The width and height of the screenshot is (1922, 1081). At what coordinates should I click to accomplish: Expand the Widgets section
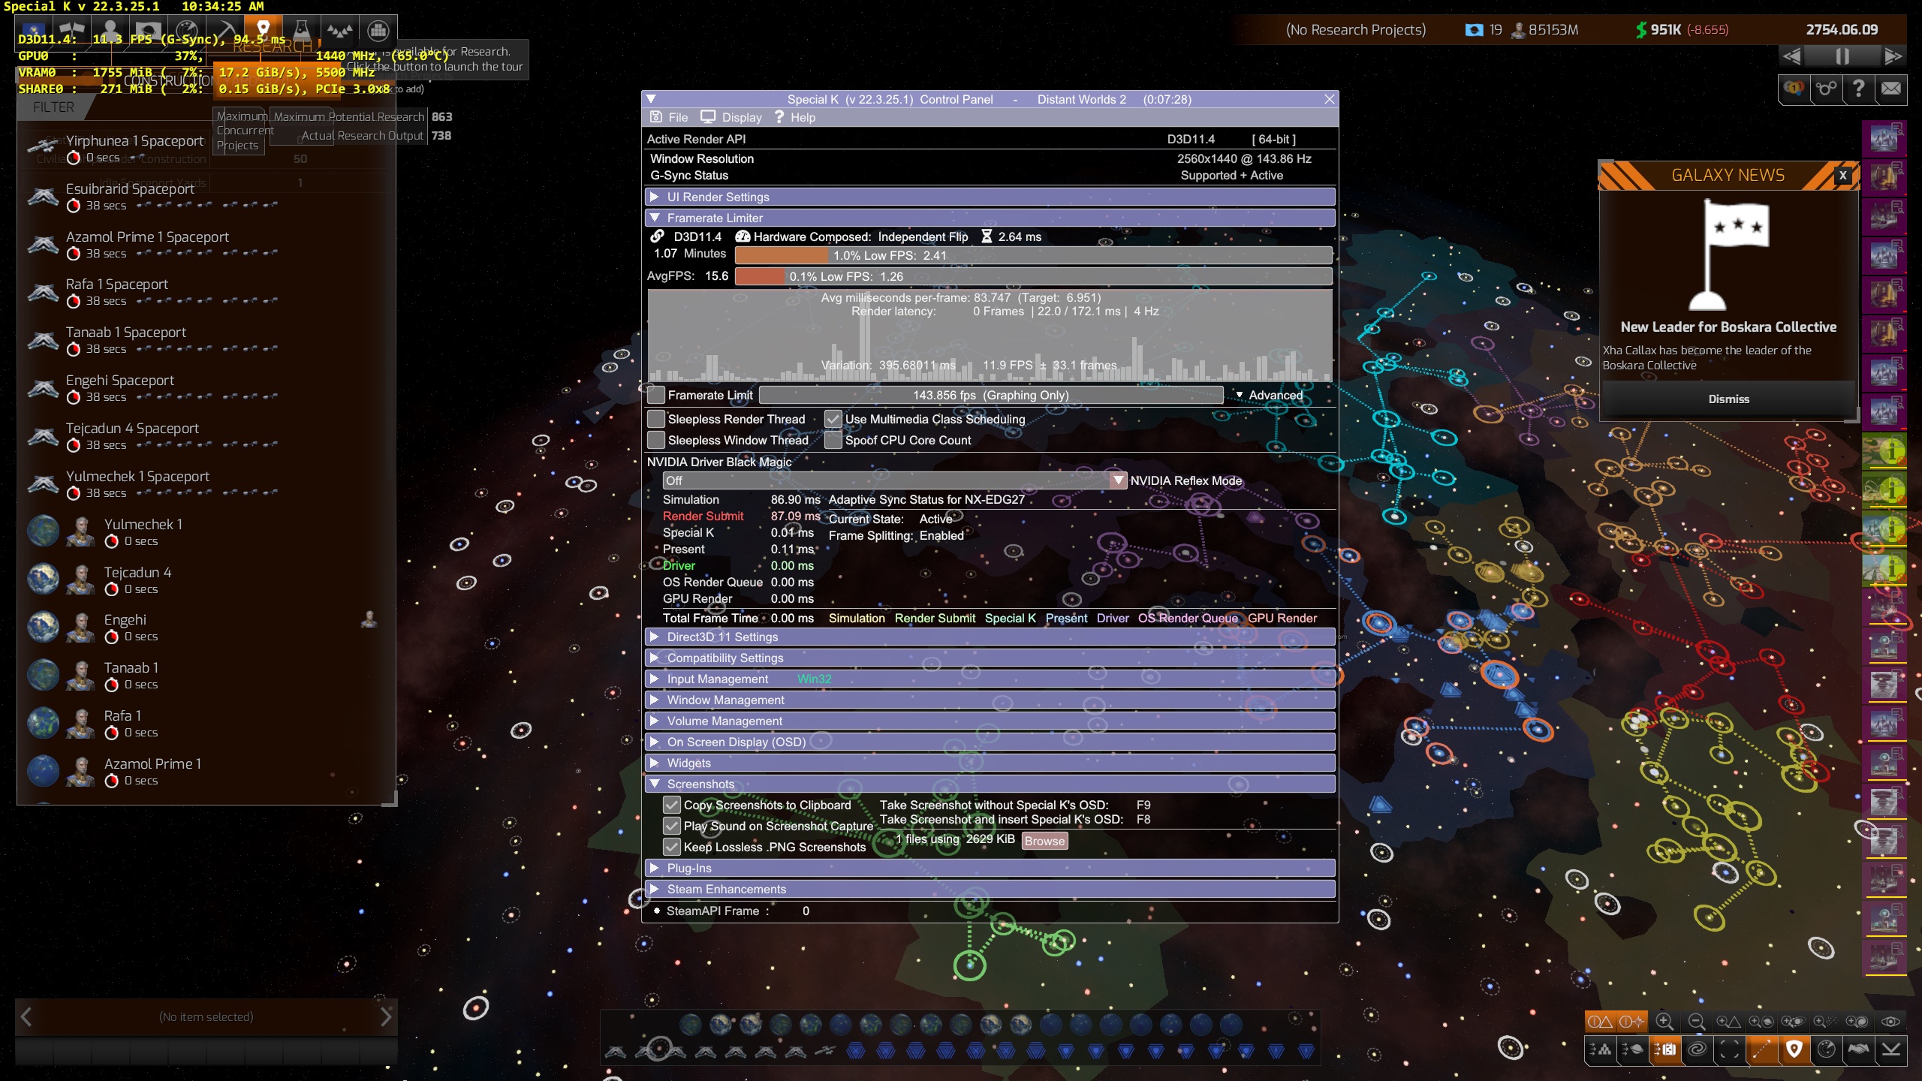(990, 763)
